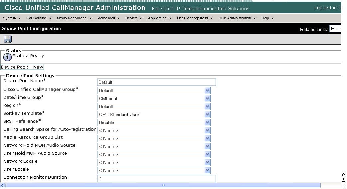Open the Help menu

point(267,18)
